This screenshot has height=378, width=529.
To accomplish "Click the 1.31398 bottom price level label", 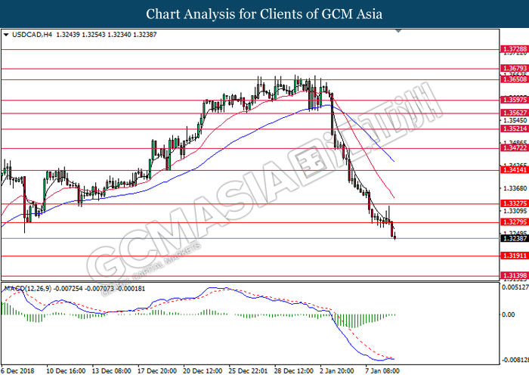I will (515, 275).
